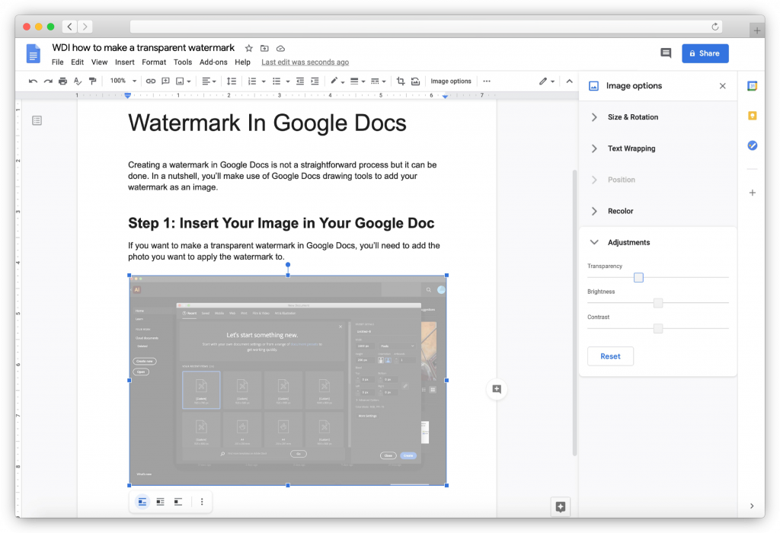Select the Break text image option
This screenshot has height=533, width=780.
(x=177, y=501)
